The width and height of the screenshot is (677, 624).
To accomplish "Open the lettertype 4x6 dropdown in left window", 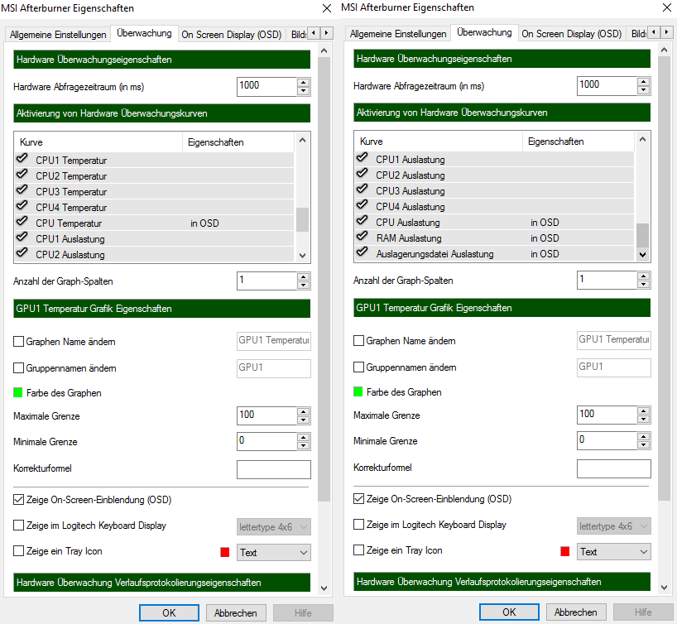I will point(274,527).
